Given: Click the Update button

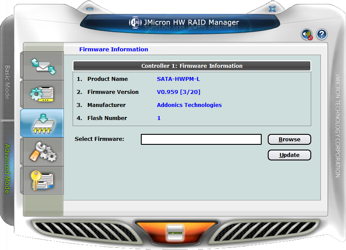Looking at the screenshot, I should [289, 155].
